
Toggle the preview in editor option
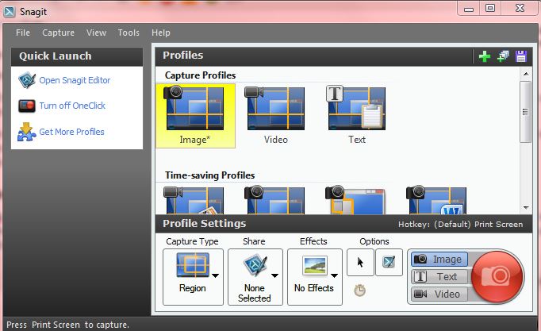389,262
